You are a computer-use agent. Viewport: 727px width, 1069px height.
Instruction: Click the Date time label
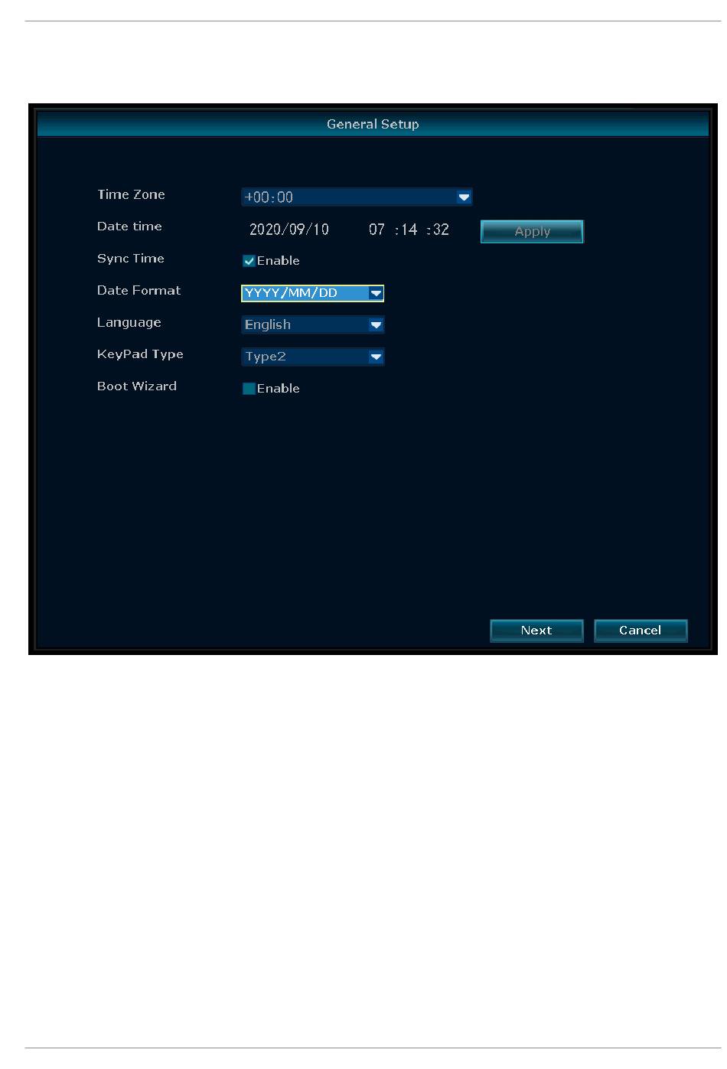coord(129,227)
